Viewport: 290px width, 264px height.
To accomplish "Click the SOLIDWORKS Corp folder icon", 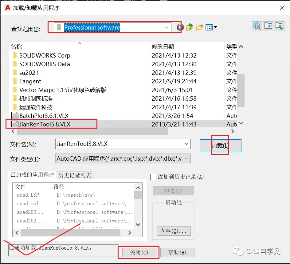I will (x=15, y=55).
